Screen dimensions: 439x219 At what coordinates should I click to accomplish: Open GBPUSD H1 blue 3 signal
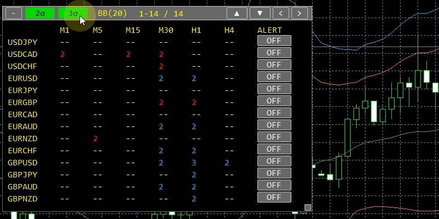(x=194, y=163)
